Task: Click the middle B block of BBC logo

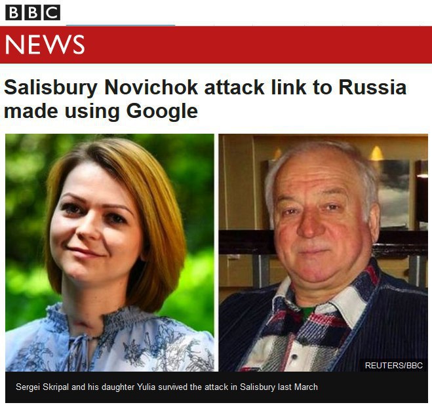Action: pos(33,12)
